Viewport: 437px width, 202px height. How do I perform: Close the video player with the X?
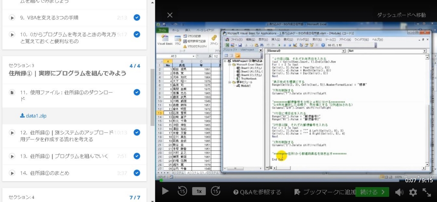point(170,15)
